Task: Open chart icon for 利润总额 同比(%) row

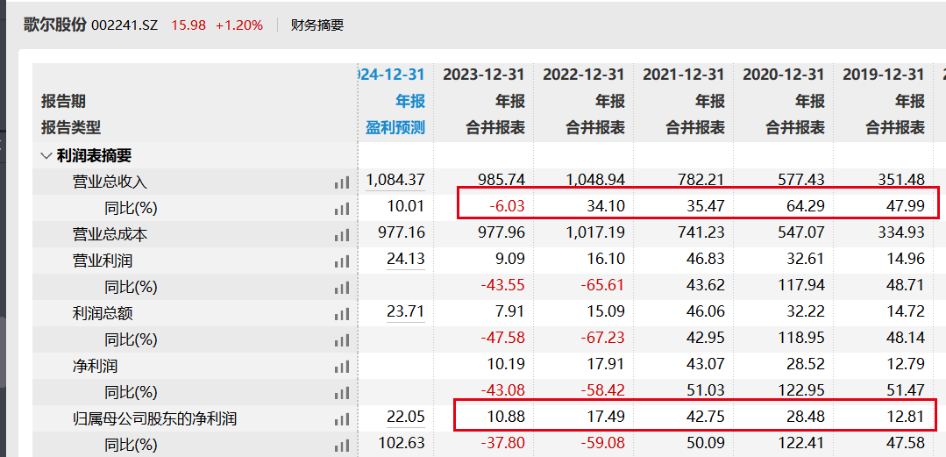Action: (x=342, y=339)
